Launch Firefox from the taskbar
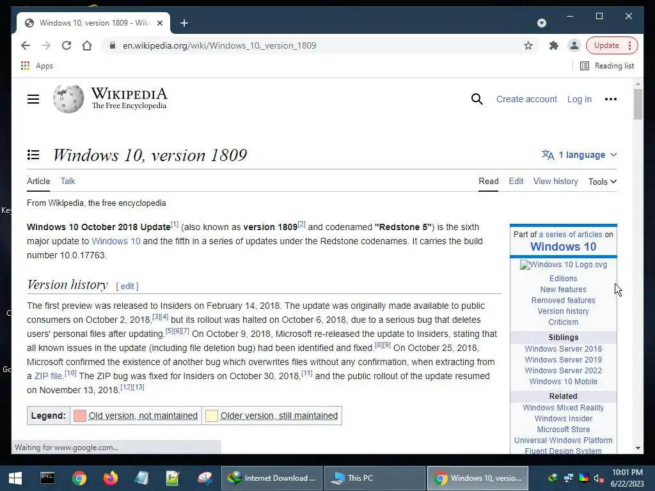This screenshot has height=491, width=655. tap(110, 478)
